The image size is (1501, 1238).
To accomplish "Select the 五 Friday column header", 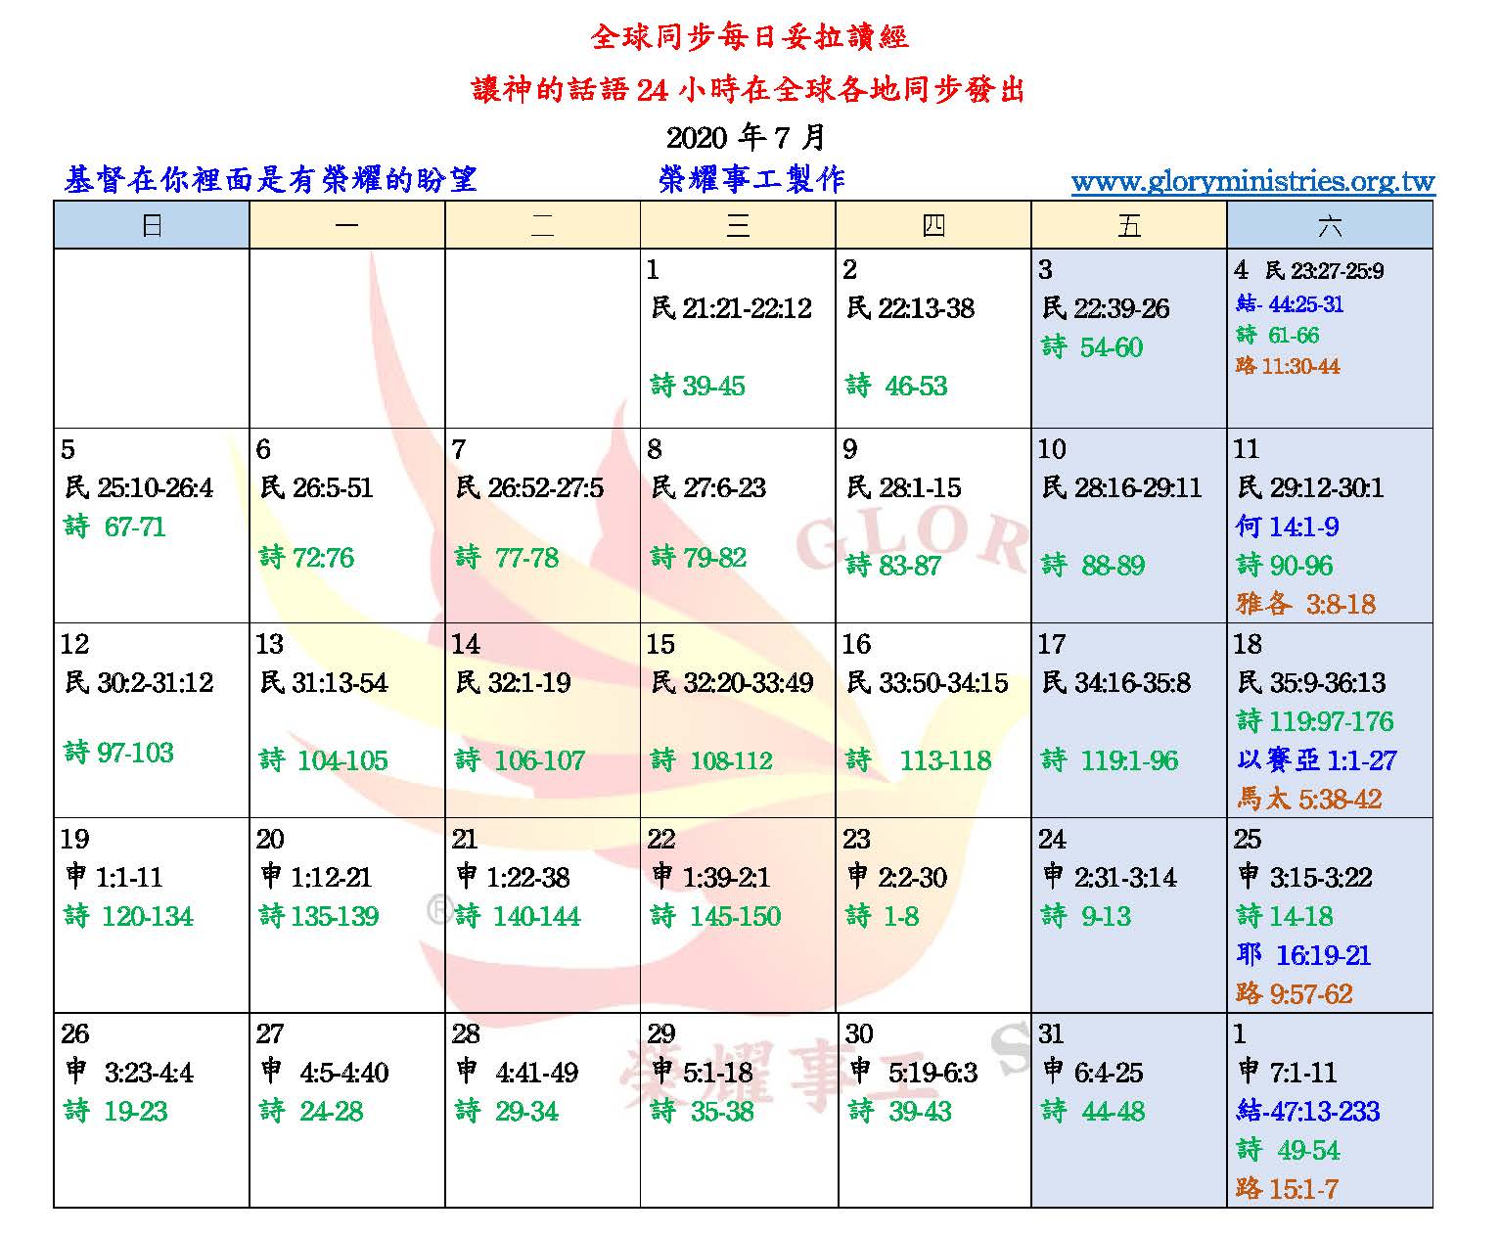I will (x=1128, y=226).
